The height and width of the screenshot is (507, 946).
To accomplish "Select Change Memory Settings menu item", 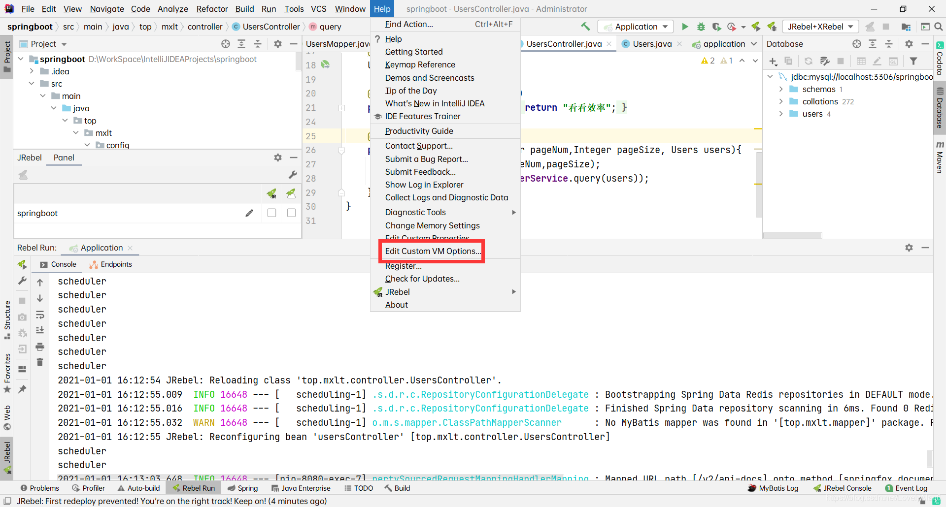I will point(445,225).
